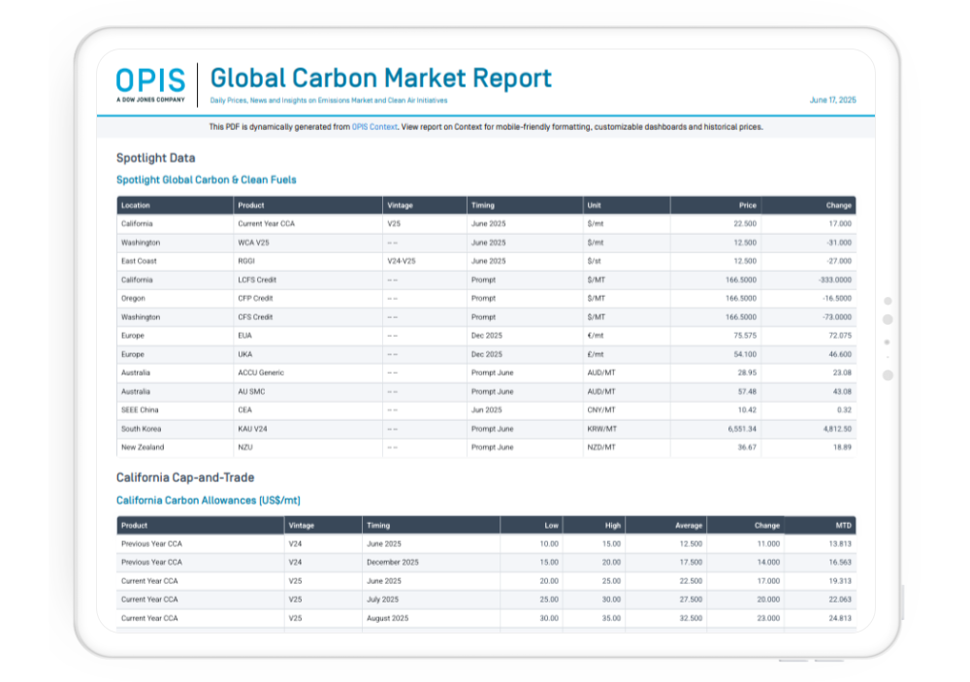This screenshot has height=682, width=970.
Task: Select the June 17, 2025 report date
Action: (832, 100)
